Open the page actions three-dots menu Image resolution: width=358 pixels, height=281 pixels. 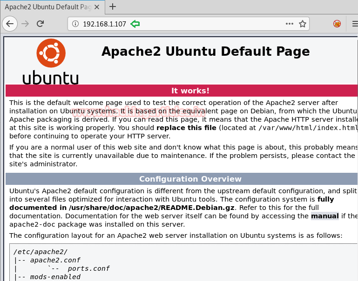tap(289, 23)
